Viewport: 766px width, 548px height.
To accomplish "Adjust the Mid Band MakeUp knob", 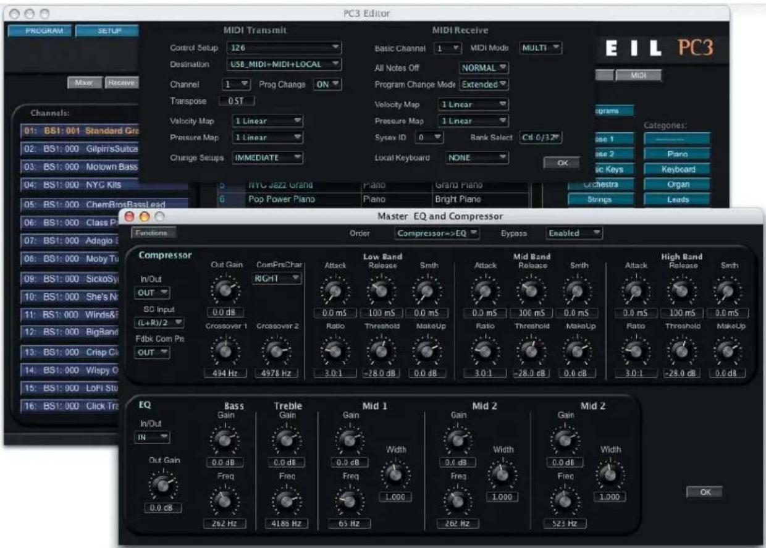I will [575, 352].
